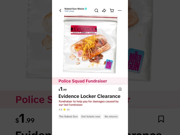180x135 pixels.
Task: Click the Visit shop link
Action: [69, 11]
